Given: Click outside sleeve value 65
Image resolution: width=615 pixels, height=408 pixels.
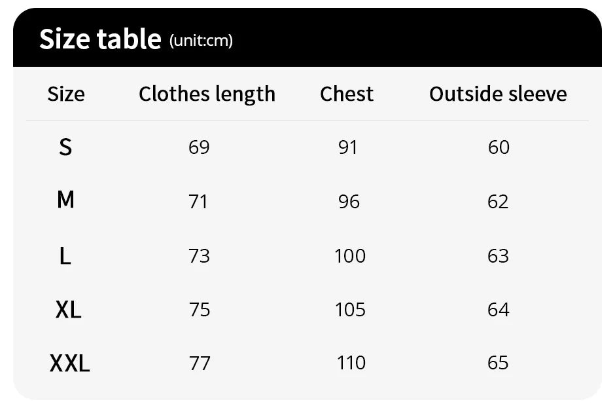Looking at the screenshot, I should point(498,362).
